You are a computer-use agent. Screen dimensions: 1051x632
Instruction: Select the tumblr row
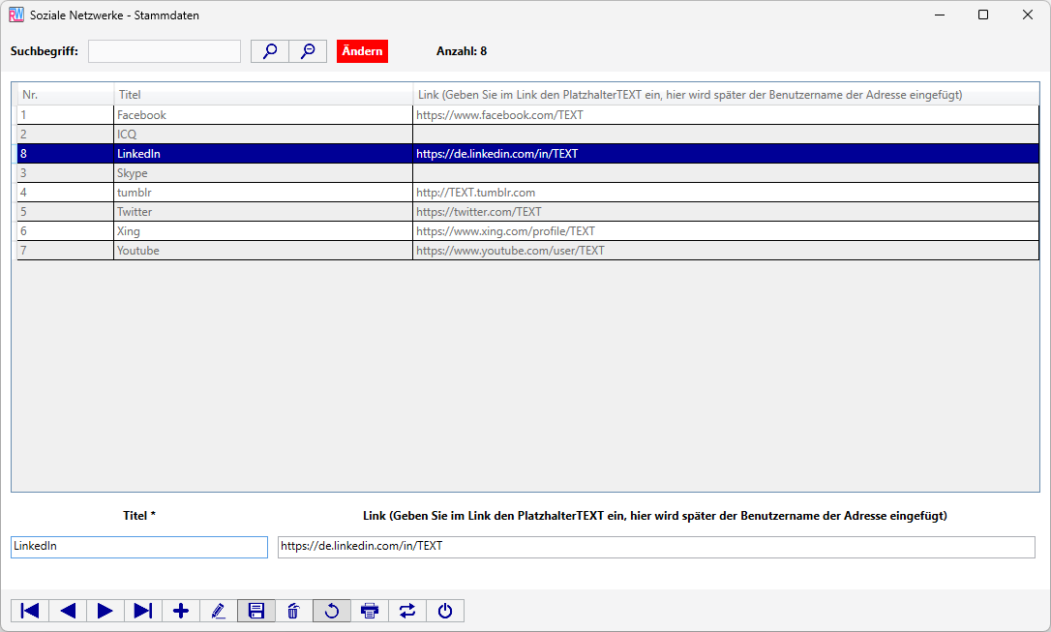528,193
